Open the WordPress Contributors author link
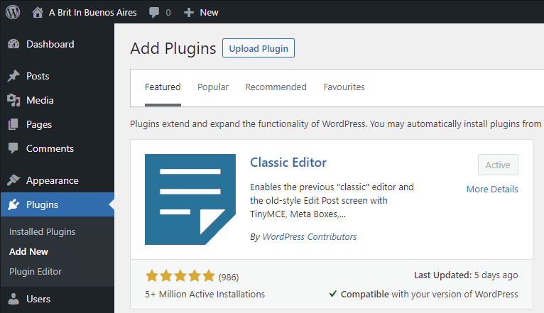The image size is (544, 313). click(x=310, y=237)
